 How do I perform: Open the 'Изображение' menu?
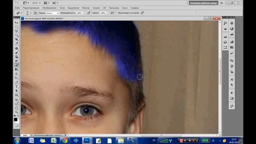pos(50,8)
